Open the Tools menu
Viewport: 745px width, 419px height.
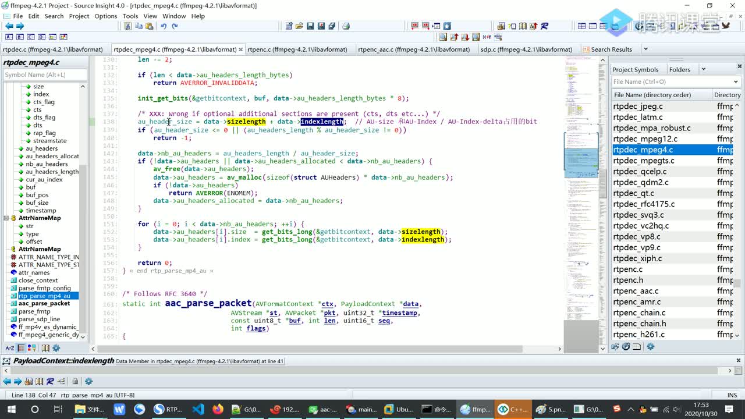[x=130, y=16]
